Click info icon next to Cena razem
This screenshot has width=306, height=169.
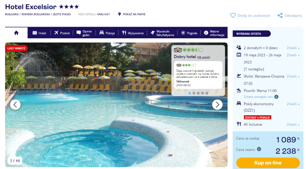[x=259, y=149]
